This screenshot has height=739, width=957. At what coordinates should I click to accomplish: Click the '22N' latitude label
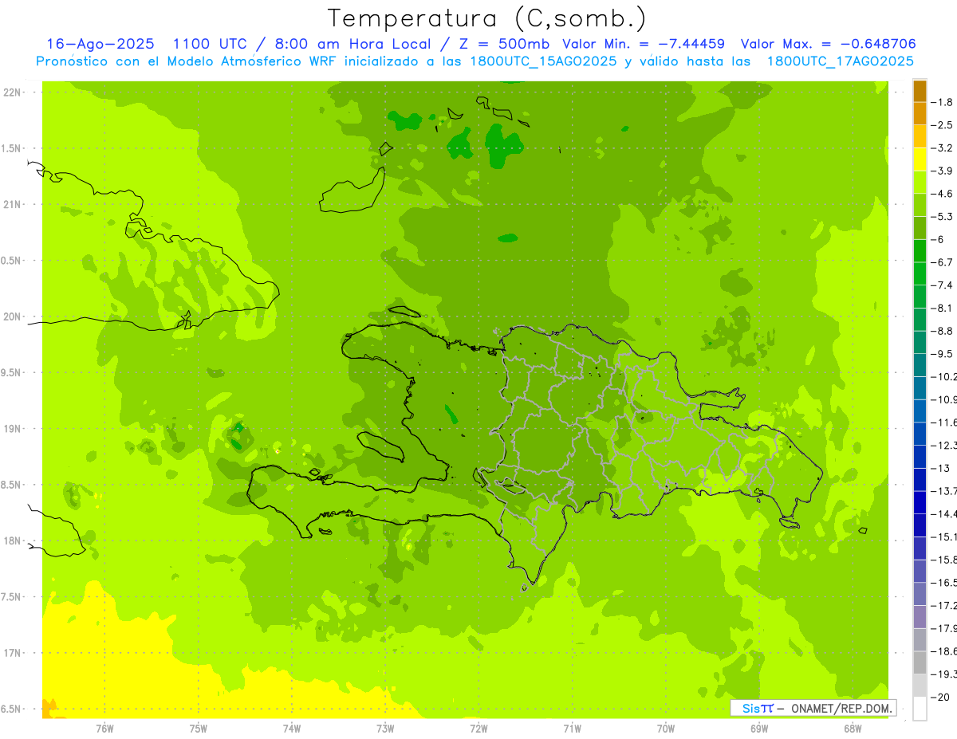[x=13, y=92]
